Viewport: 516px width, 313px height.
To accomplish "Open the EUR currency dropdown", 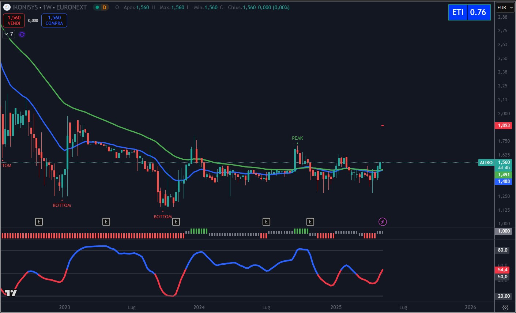I will [505, 8].
